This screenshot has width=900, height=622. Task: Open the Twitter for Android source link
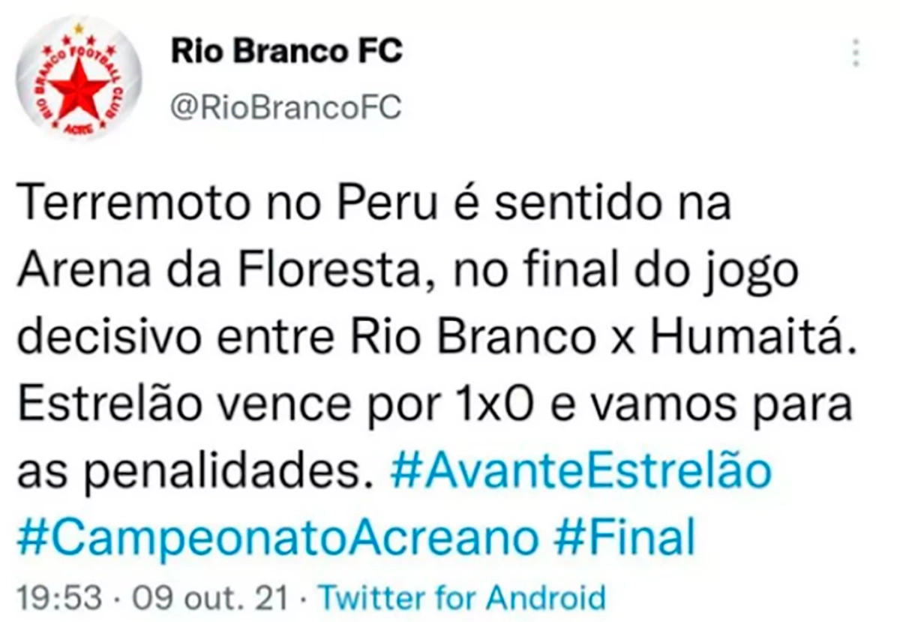point(461,599)
